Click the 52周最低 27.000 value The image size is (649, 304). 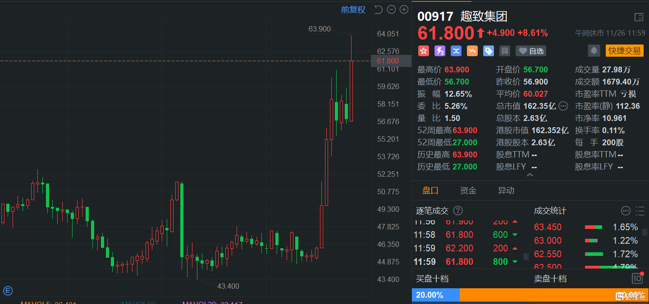pyautogui.click(x=465, y=143)
